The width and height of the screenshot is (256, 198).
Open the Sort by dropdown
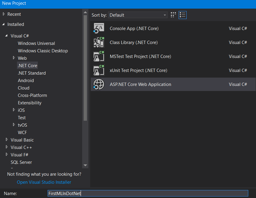pyautogui.click(x=138, y=15)
